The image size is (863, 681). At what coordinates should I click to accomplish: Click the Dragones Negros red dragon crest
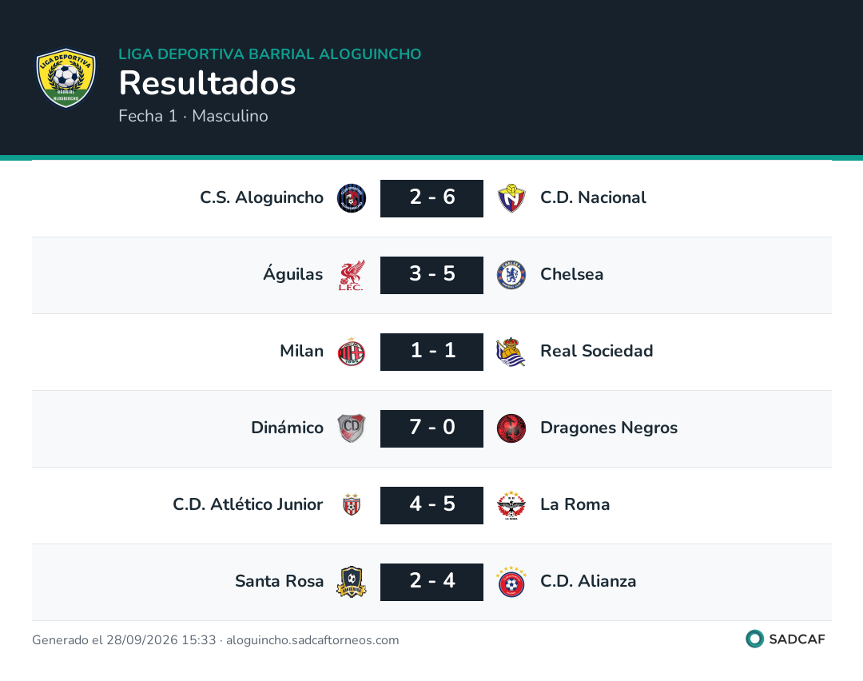(x=511, y=428)
